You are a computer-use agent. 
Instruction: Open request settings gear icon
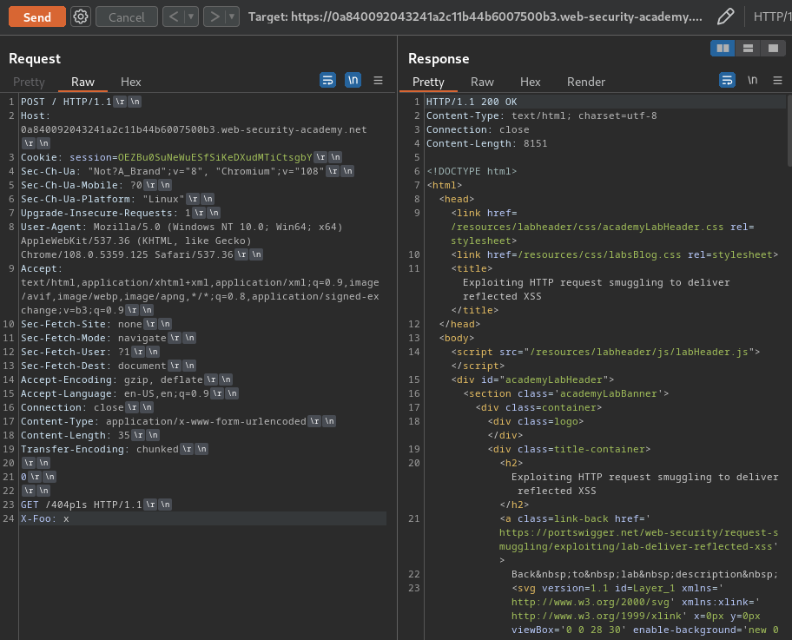point(80,17)
